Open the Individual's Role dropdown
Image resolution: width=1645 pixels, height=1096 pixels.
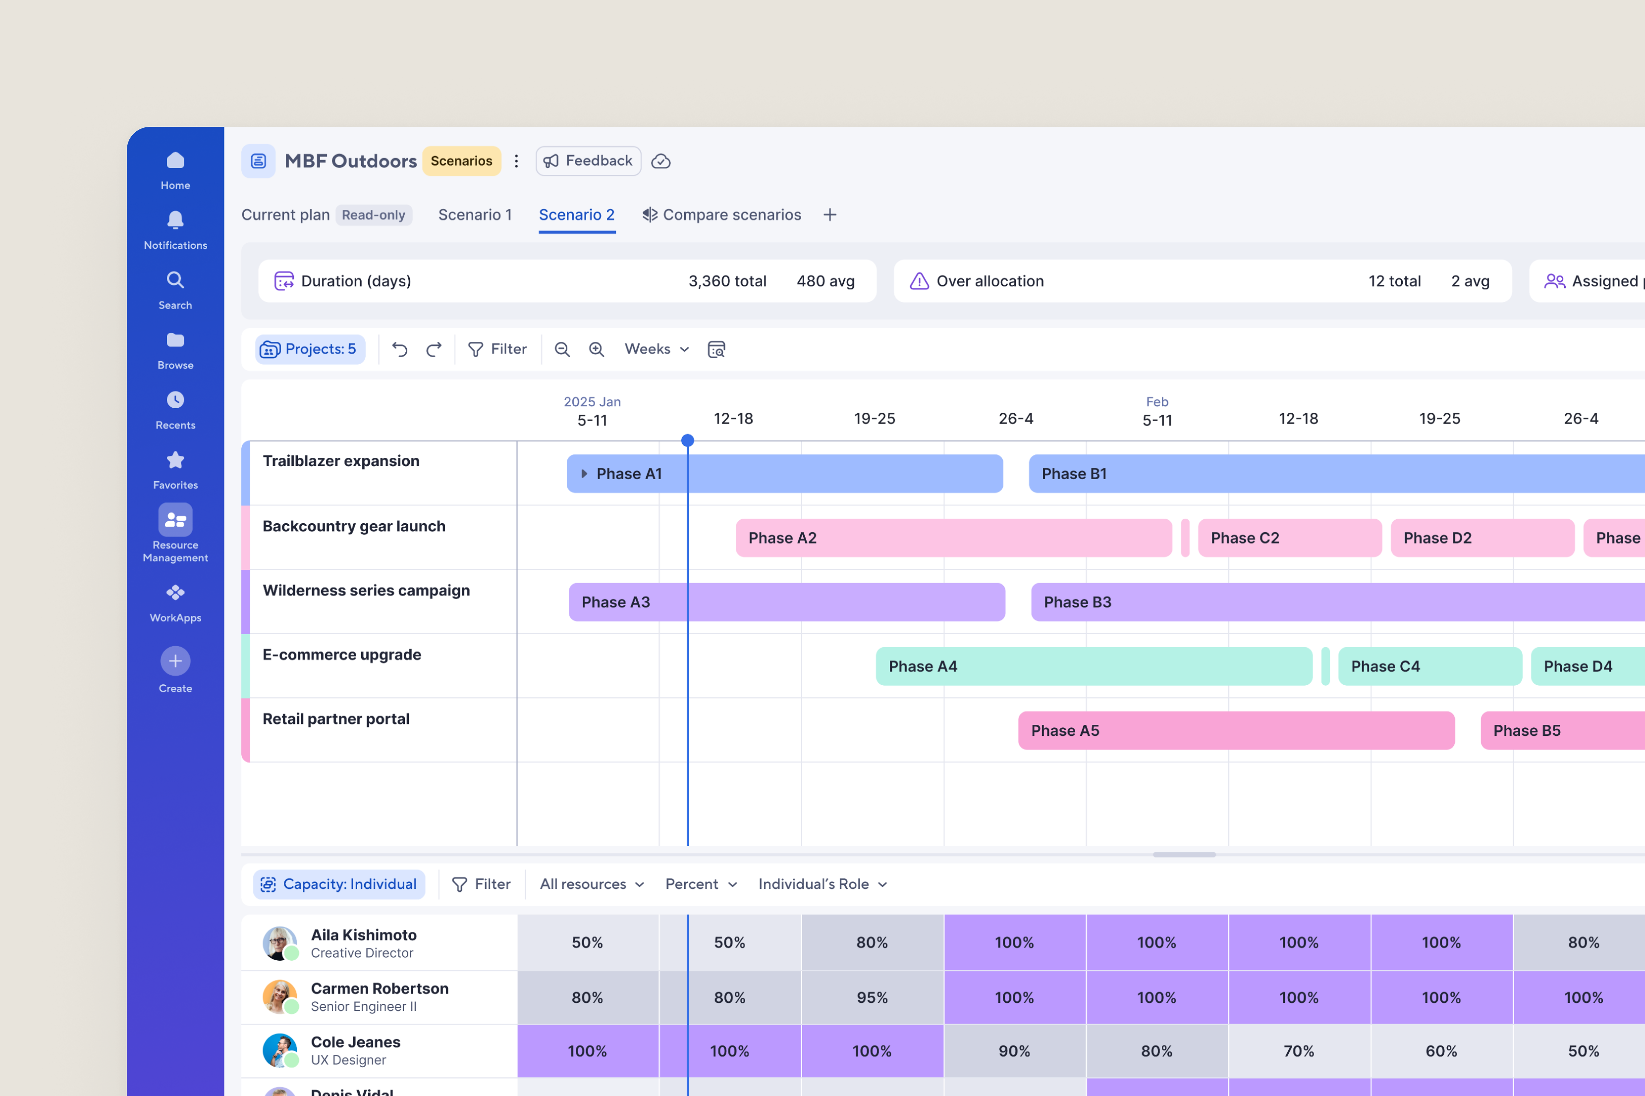pos(822,884)
